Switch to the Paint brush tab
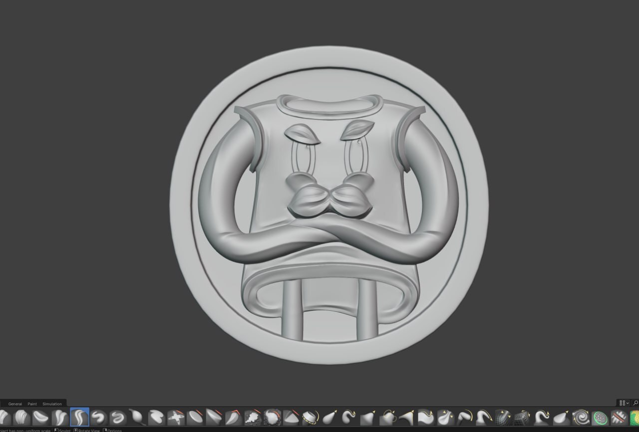 coord(32,404)
